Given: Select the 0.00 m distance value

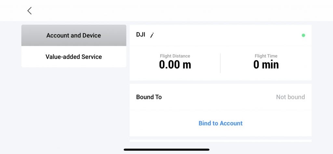Looking at the screenshot, I should 175,65.
